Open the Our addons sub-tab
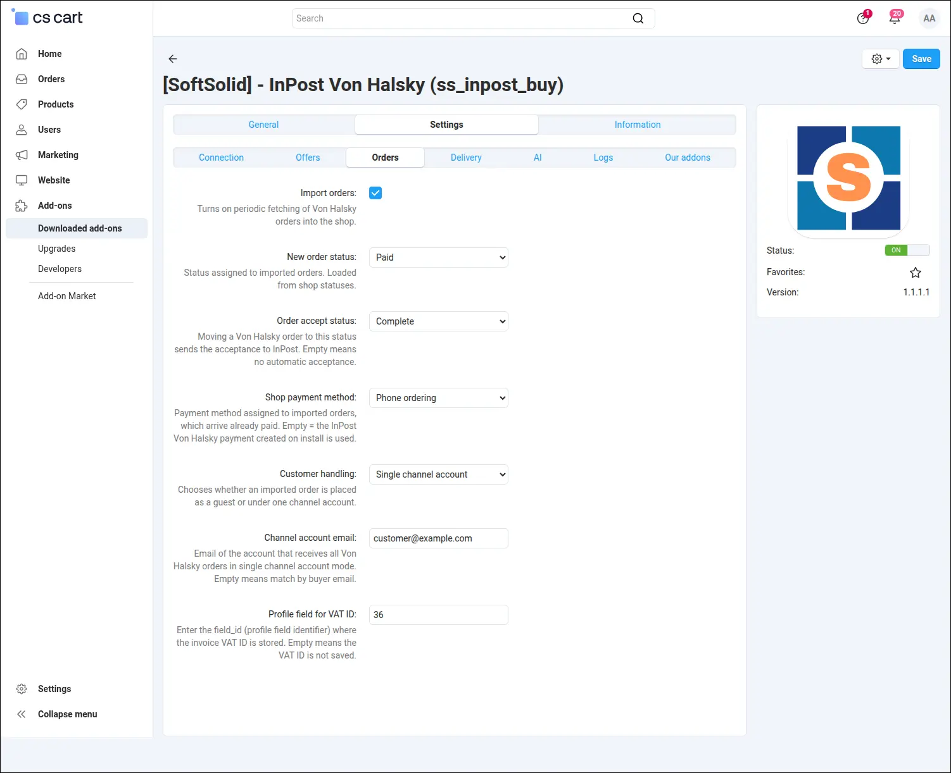 (x=688, y=158)
